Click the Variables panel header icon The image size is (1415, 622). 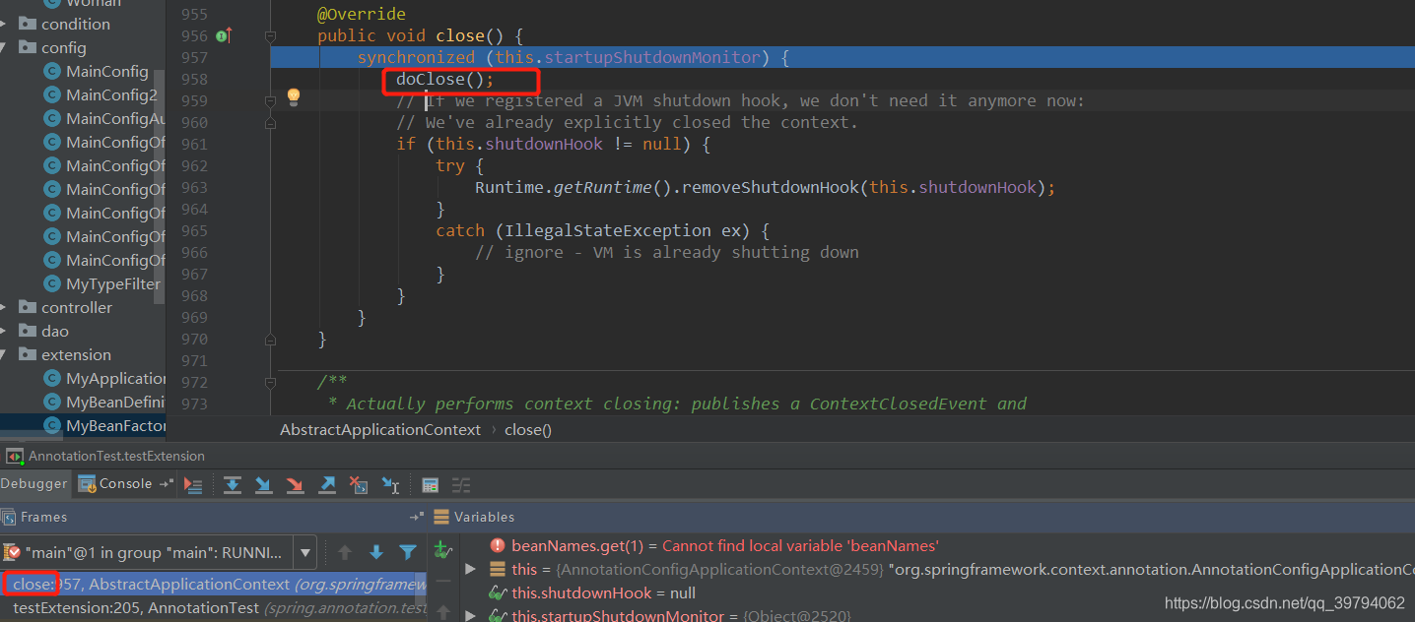pos(441,517)
